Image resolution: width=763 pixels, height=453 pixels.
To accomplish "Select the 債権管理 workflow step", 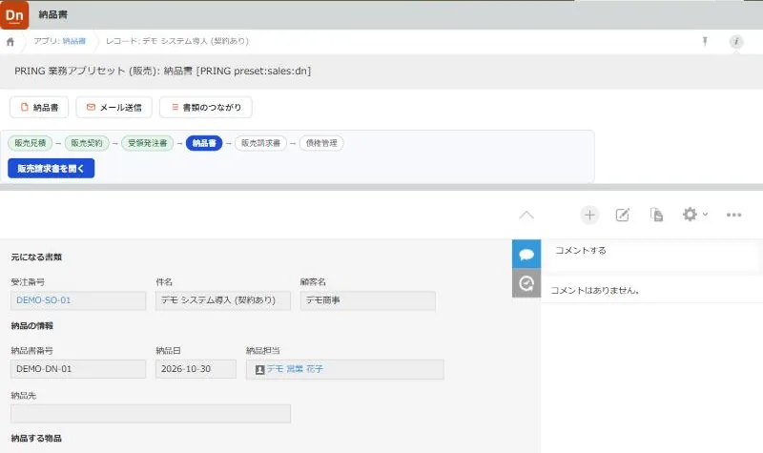I will (x=321, y=143).
